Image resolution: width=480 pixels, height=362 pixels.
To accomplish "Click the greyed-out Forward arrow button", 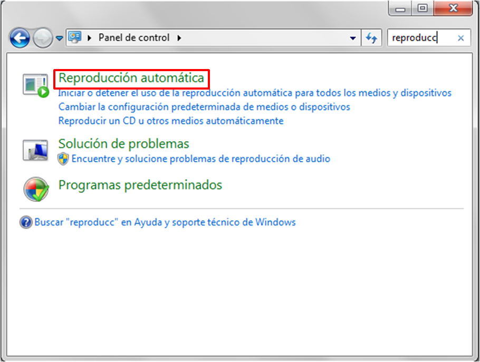I will pos(43,38).
